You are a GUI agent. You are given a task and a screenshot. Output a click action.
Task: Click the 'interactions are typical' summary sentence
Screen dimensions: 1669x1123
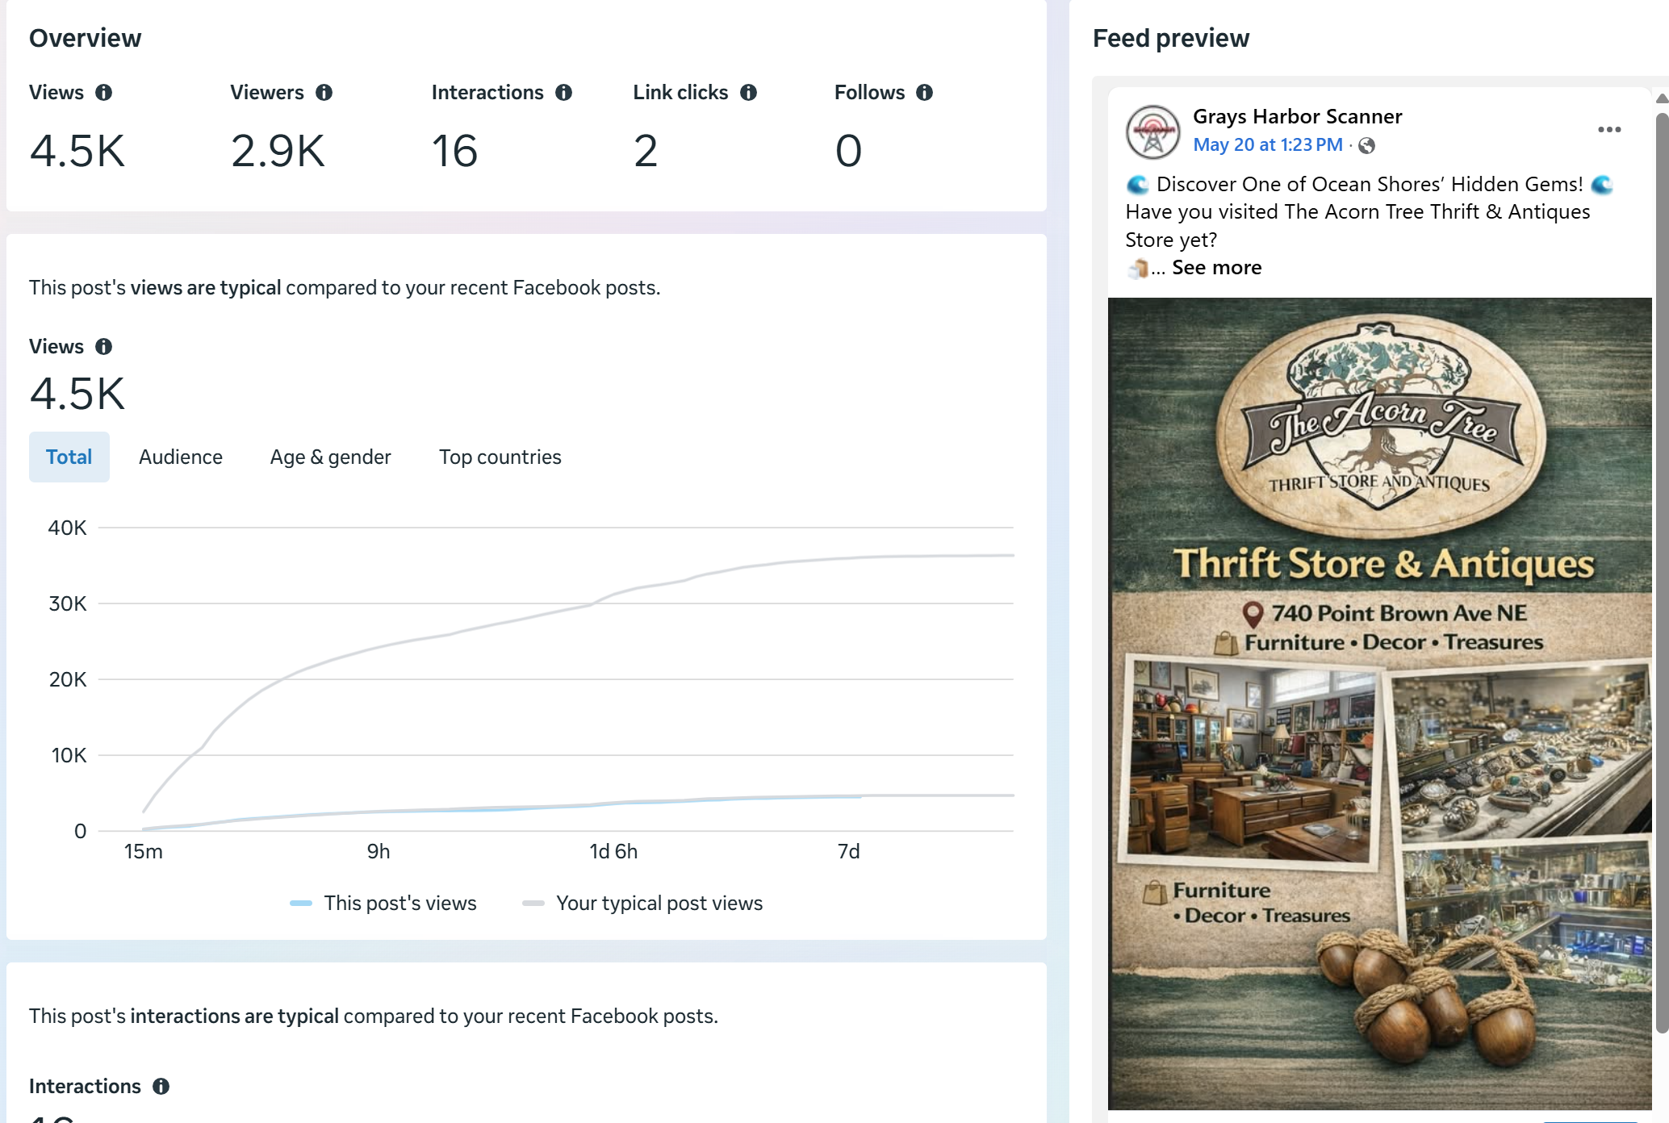click(x=374, y=1017)
